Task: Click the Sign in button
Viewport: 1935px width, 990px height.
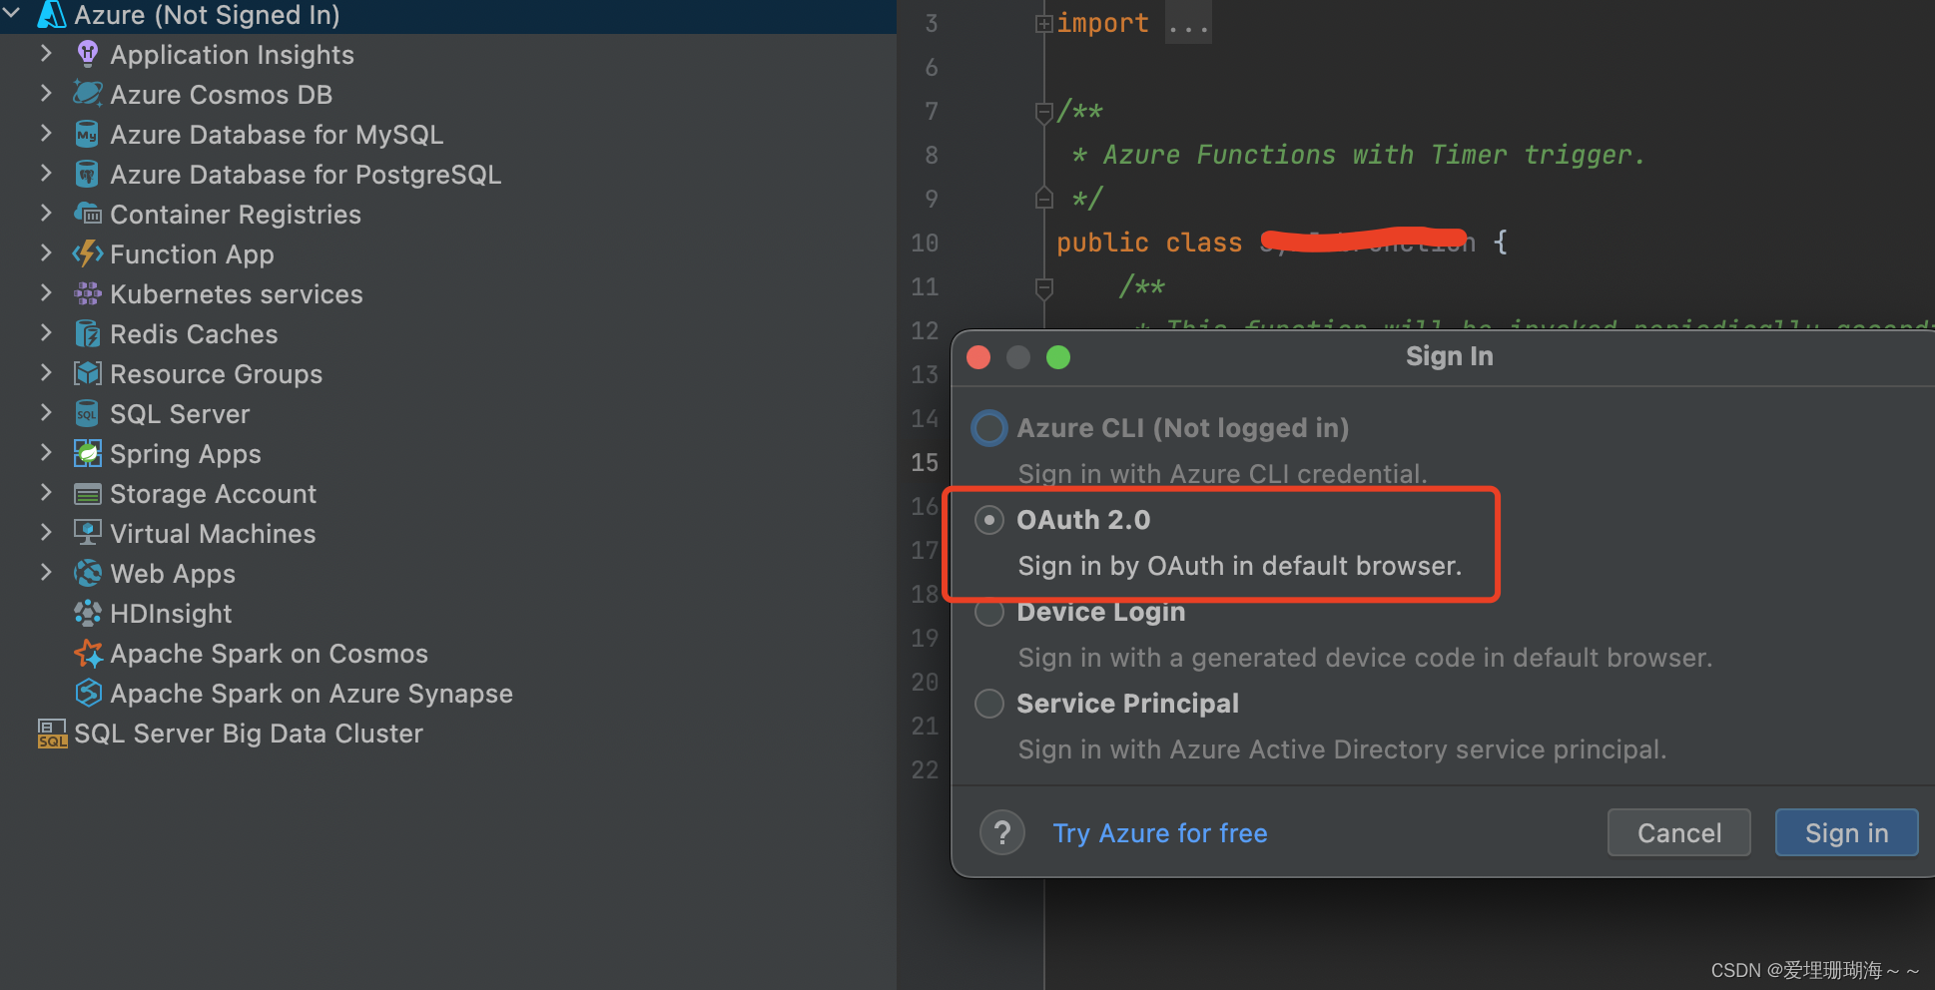Action: (1846, 832)
